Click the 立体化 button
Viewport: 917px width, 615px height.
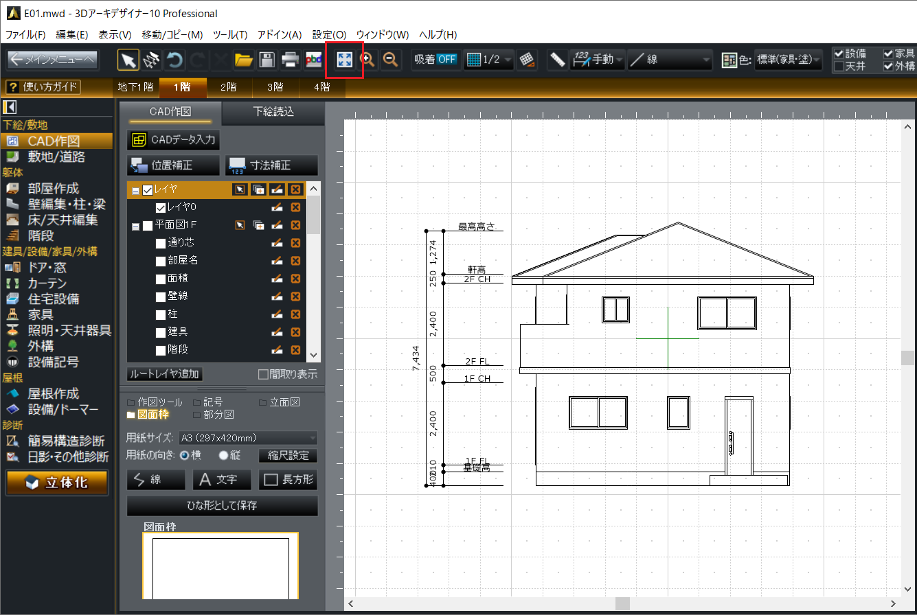(x=57, y=483)
